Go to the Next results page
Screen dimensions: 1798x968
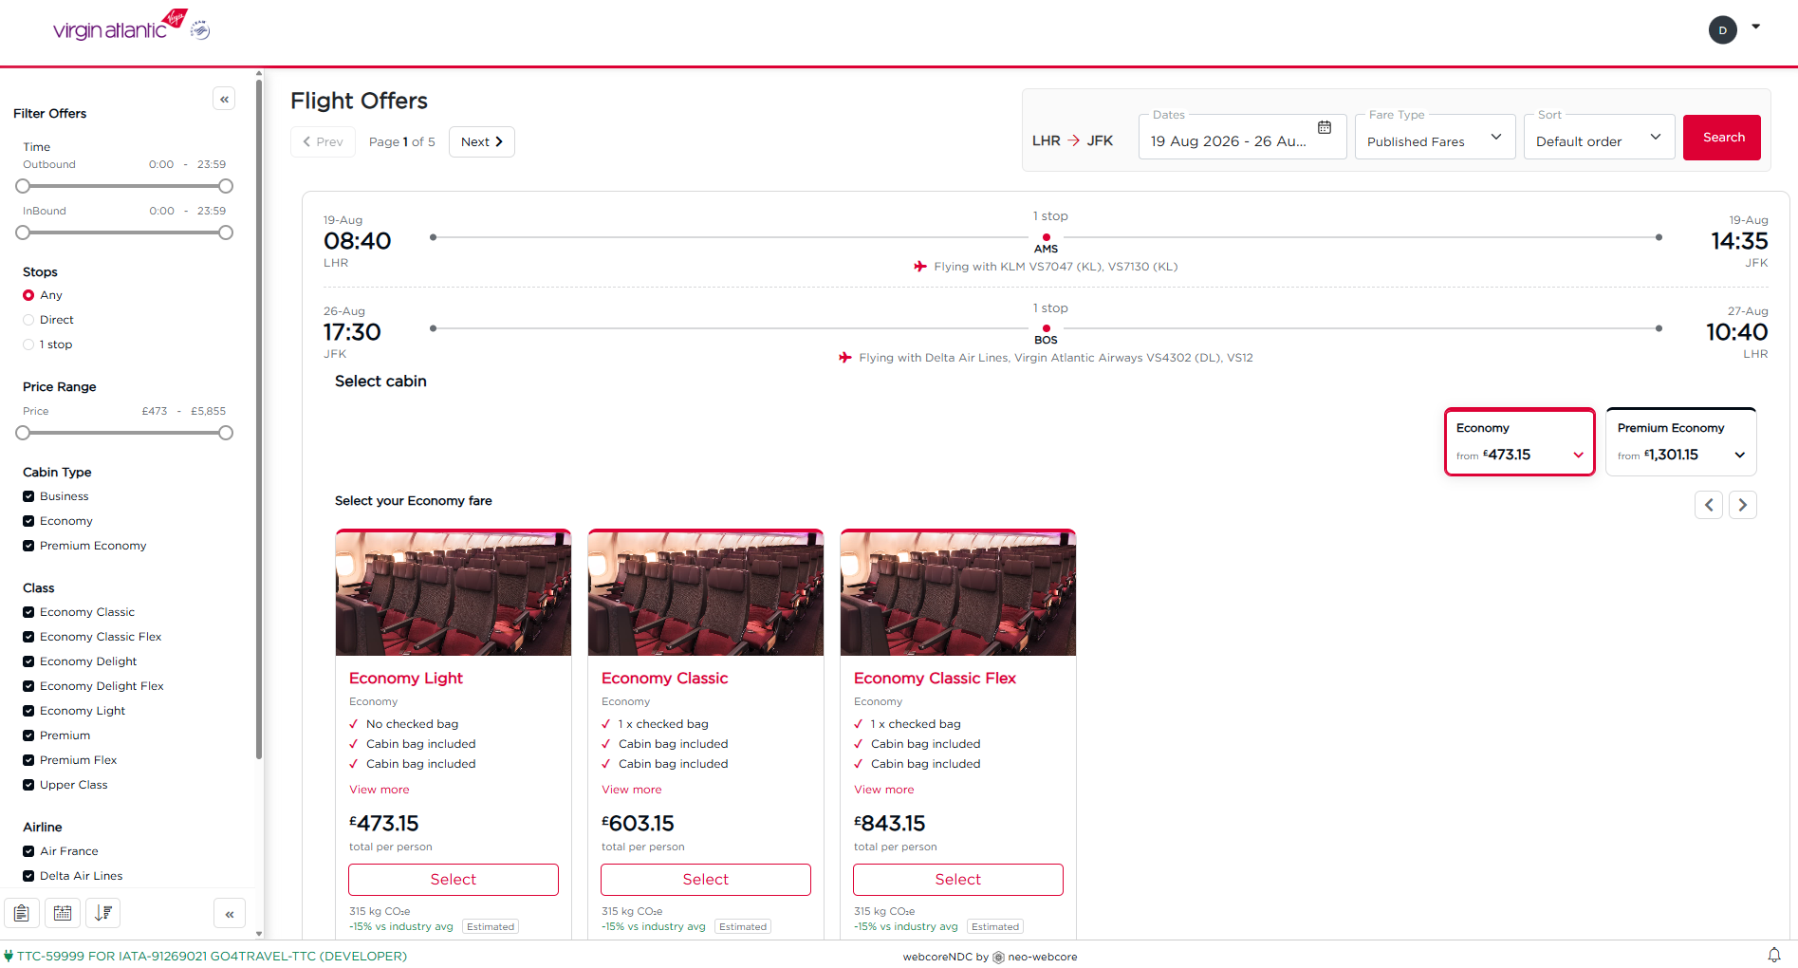[481, 141]
